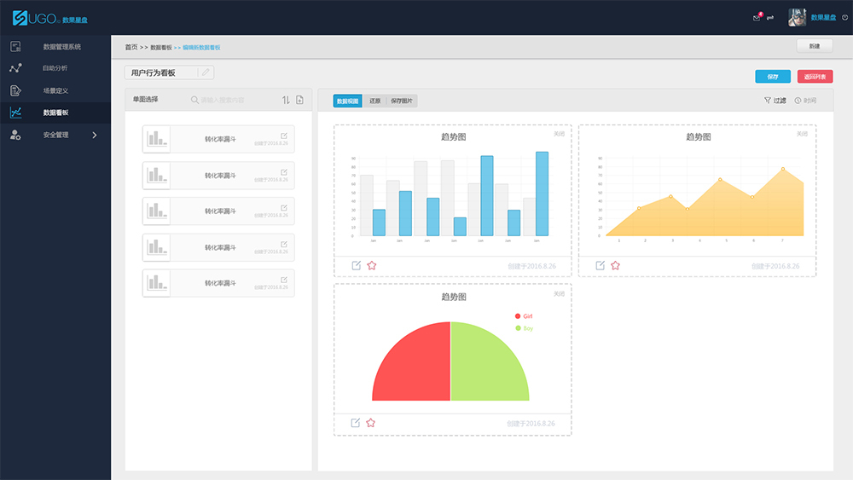
Task: Open the user avatar picture
Action: (797, 17)
